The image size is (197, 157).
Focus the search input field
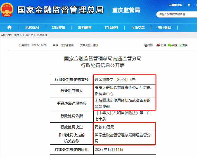177,14
